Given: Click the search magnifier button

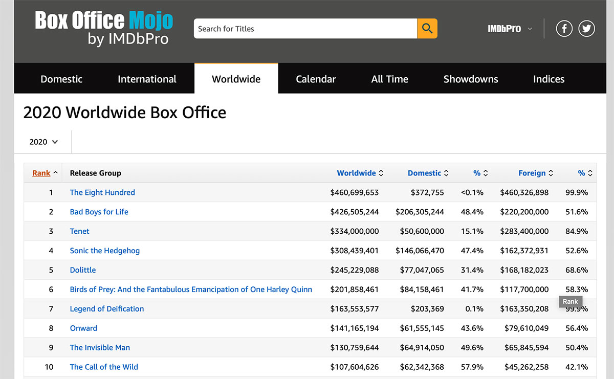Looking at the screenshot, I should point(427,29).
